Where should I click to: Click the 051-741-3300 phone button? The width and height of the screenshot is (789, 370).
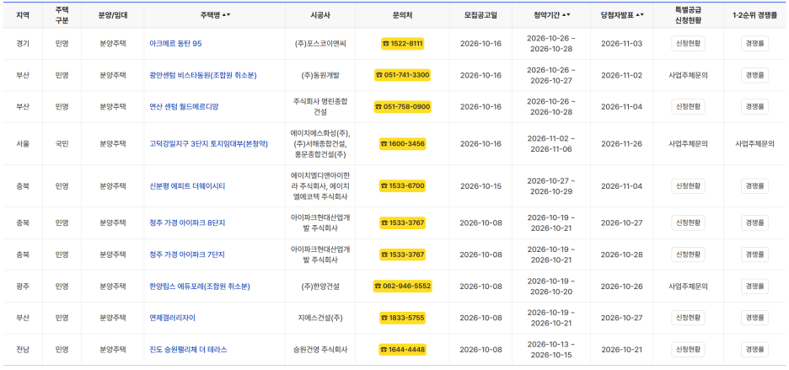[x=403, y=76]
